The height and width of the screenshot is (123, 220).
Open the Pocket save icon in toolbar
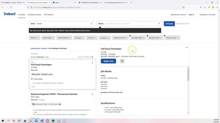201,7
